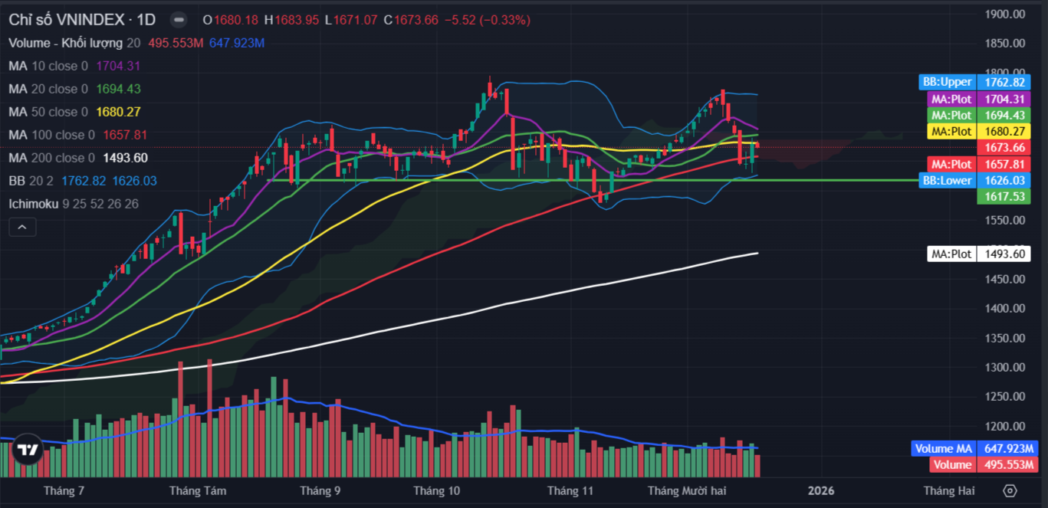Open chart settings hexagon gear icon
Image resolution: width=1048 pixels, height=508 pixels.
pos(1010,490)
